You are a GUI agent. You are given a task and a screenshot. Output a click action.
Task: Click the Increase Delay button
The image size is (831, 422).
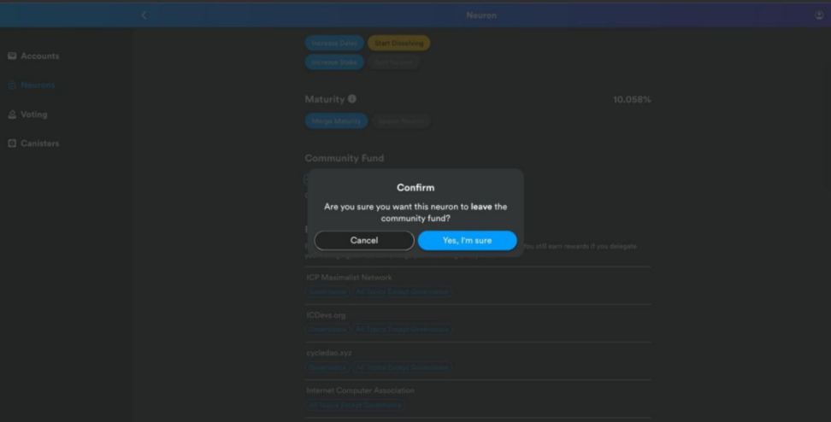(334, 43)
